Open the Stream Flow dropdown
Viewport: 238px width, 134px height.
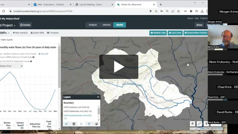pos(12,66)
